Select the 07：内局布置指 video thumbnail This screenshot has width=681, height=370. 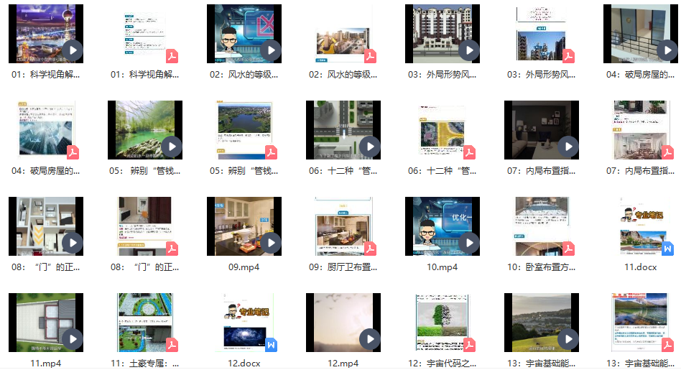click(542, 130)
